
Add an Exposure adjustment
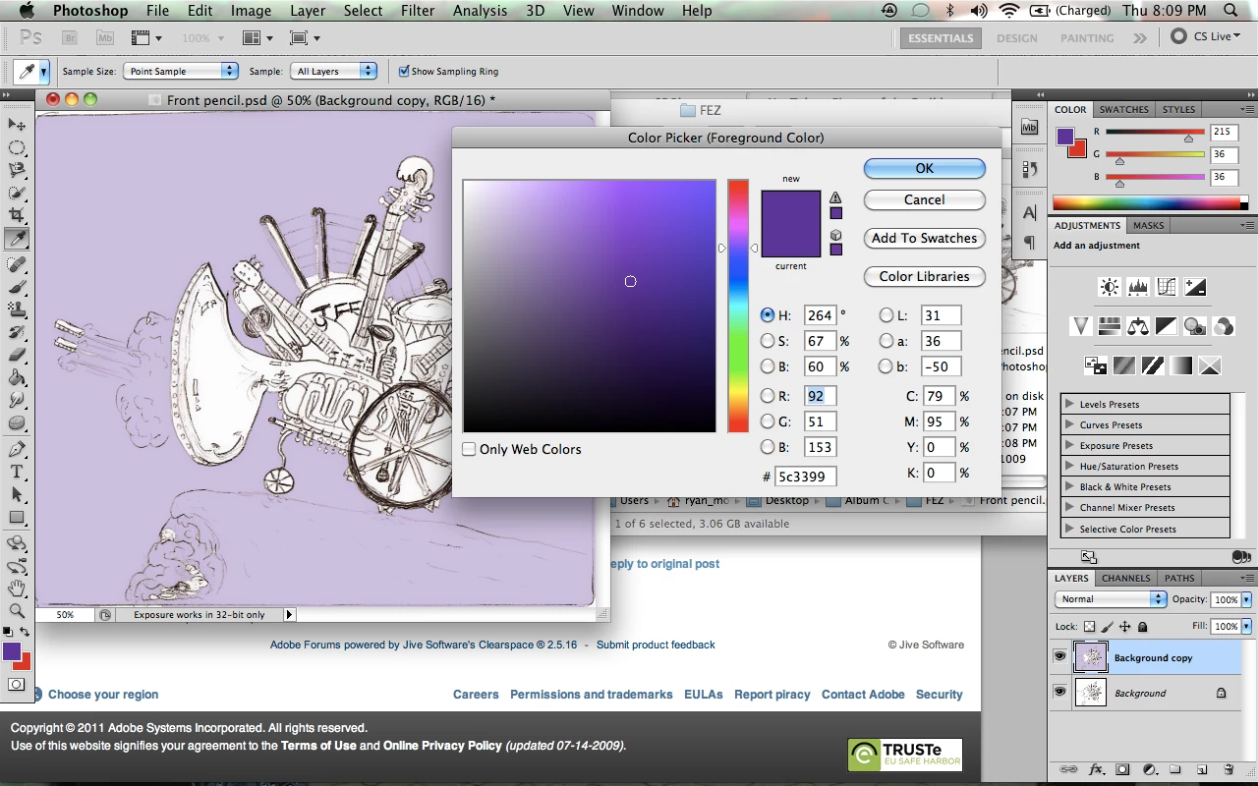point(1195,288)
